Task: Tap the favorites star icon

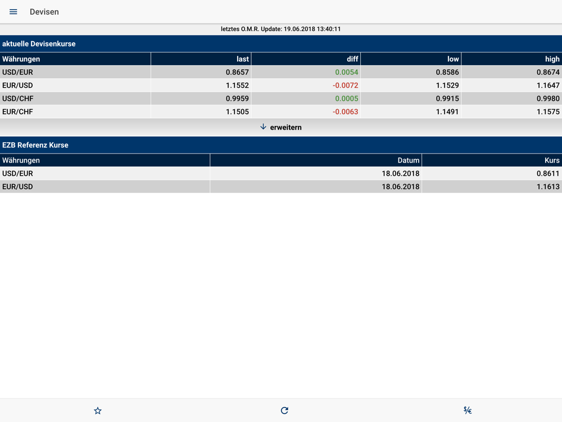Action: click(x=97, y=411)
